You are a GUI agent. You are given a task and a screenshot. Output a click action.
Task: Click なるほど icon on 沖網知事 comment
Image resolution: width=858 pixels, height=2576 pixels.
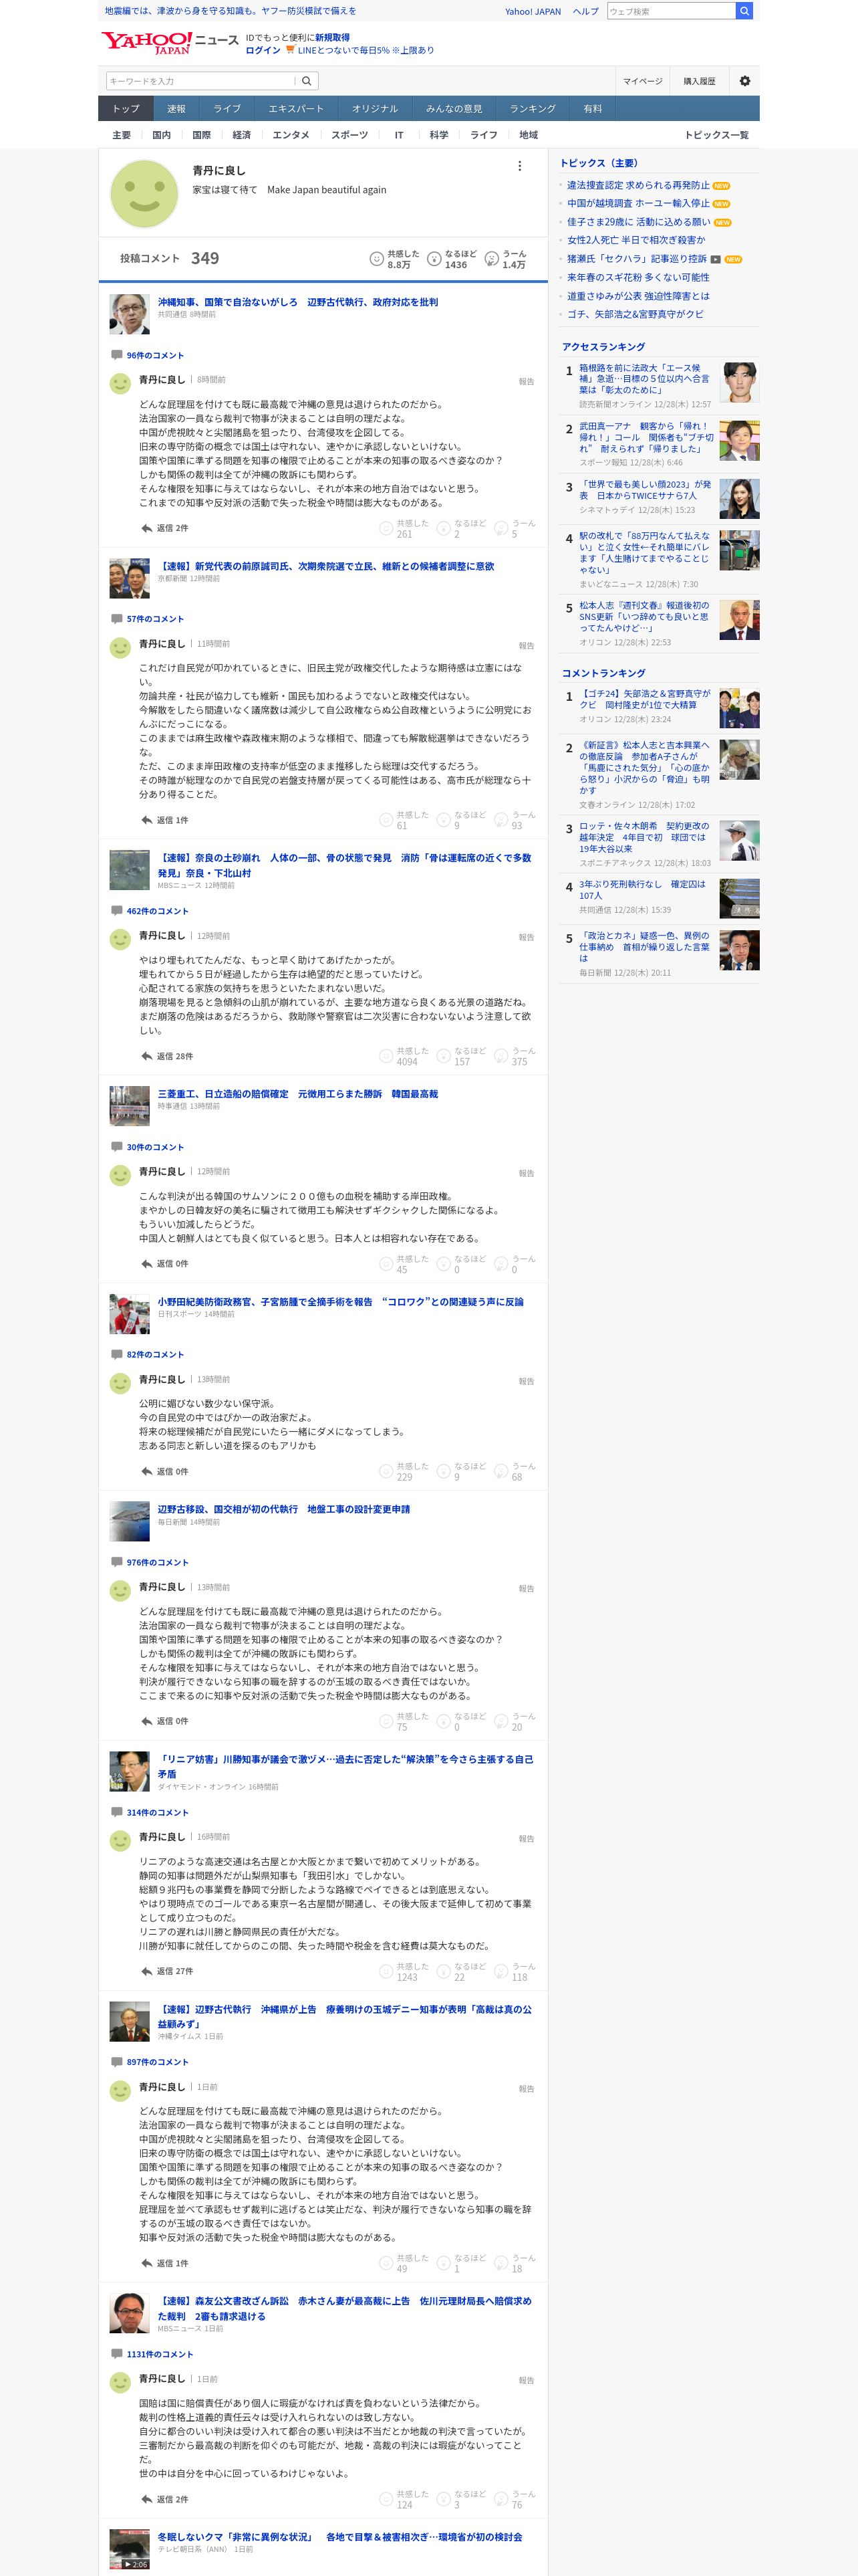[444, 528]
